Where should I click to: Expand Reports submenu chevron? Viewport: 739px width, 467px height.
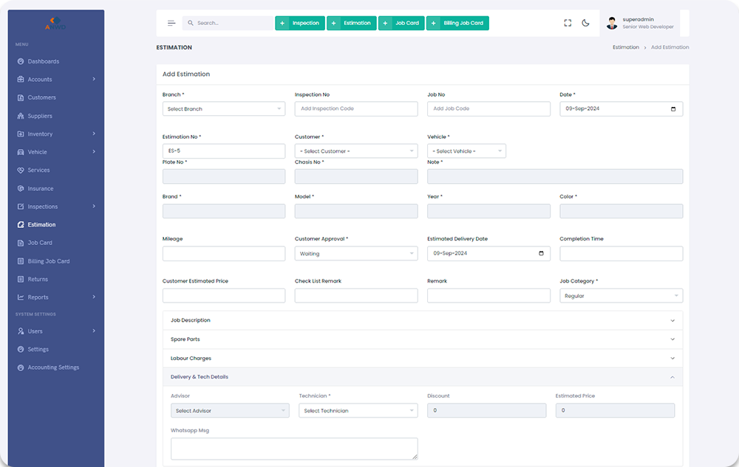point(94,297)
